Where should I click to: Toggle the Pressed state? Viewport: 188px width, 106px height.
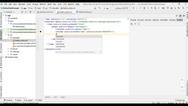133,20
